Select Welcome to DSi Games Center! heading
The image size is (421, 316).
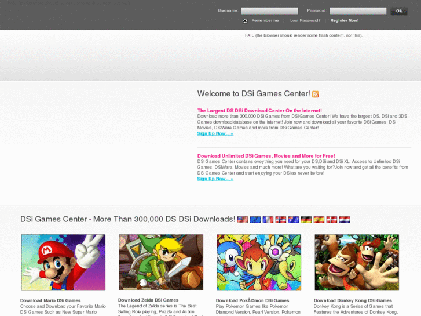254,93
